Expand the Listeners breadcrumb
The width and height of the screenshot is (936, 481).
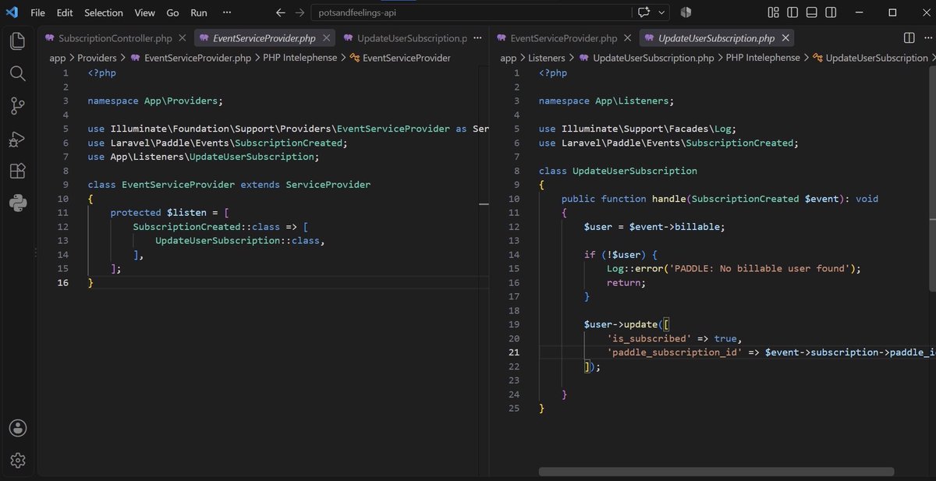547,58
